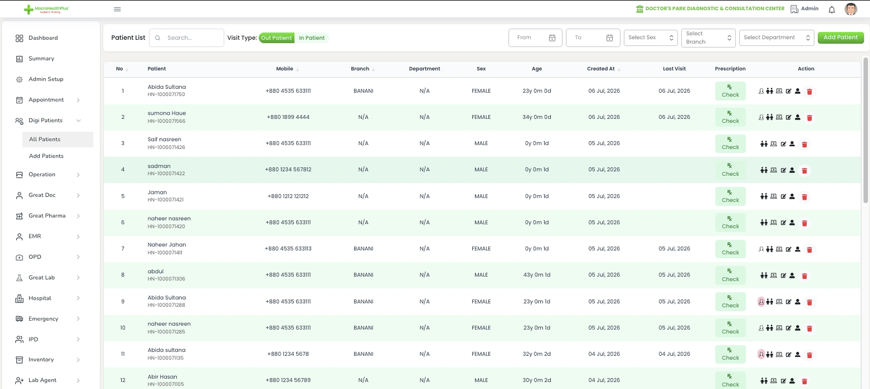The image size is (870, 389).
Task: Click To date input field
Action: click(x=593, y=38)
